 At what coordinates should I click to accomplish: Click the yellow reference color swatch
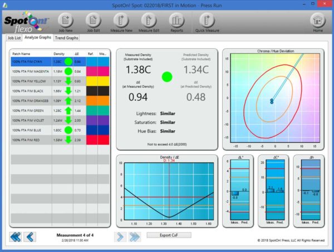click(92, 81)
